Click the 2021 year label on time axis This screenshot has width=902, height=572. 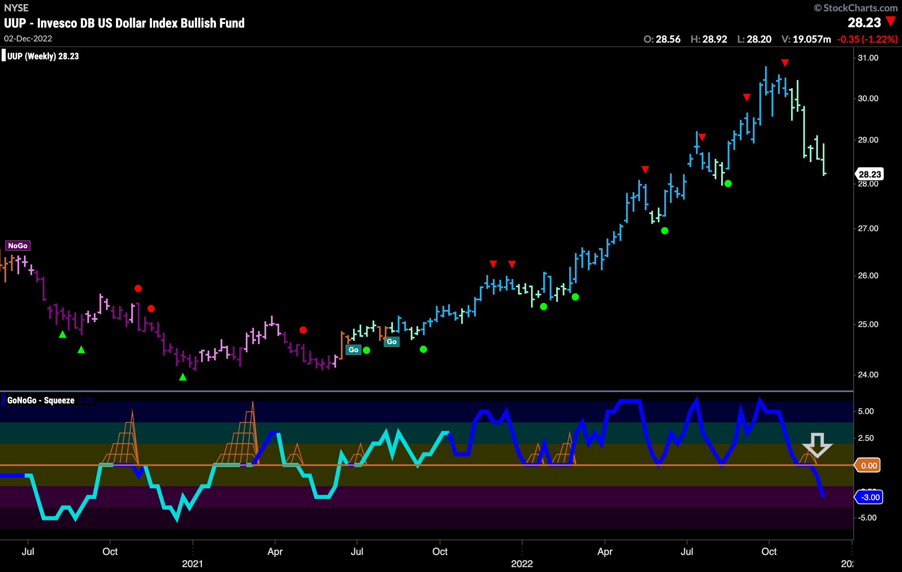[x=192, y=563]
